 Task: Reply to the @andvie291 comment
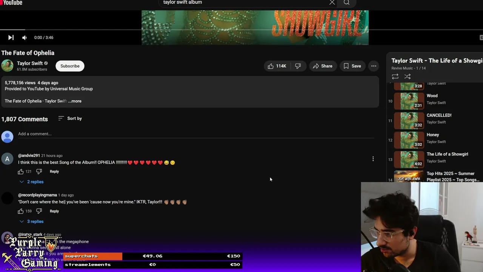click(x=54, y=172)
